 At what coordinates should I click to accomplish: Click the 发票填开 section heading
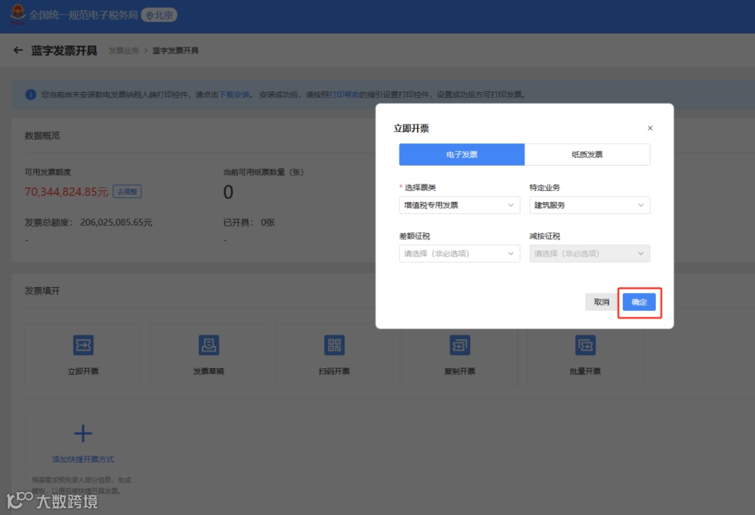pos(43,291)
